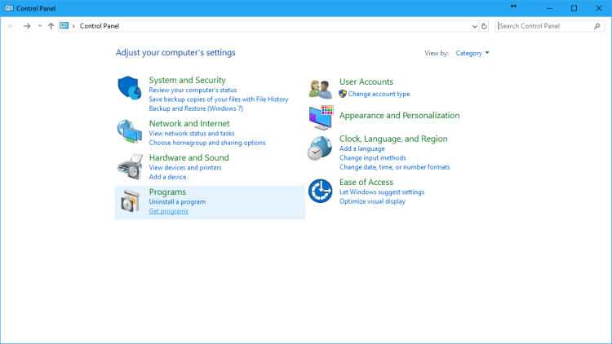Click the System and Security shield icon
This screenshot has width=612, height=344.
[130, 88]
